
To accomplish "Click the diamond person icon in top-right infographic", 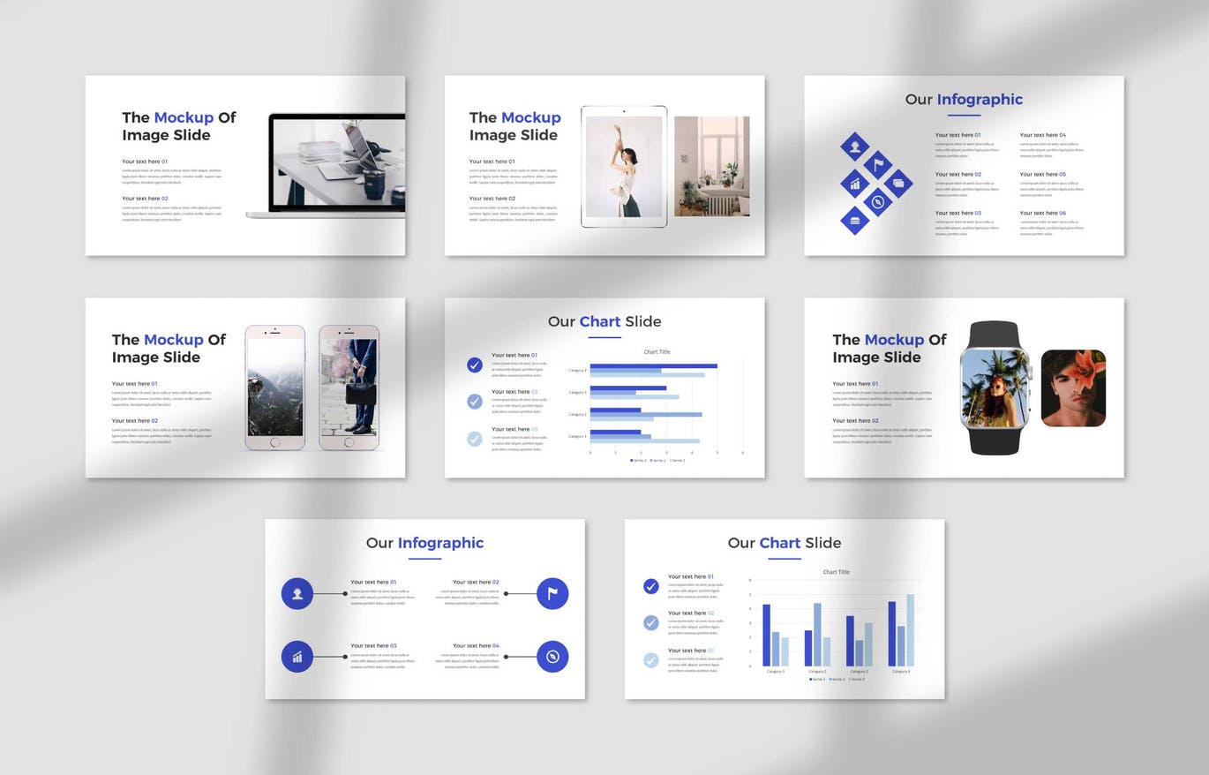I will (x=854, y=146).
